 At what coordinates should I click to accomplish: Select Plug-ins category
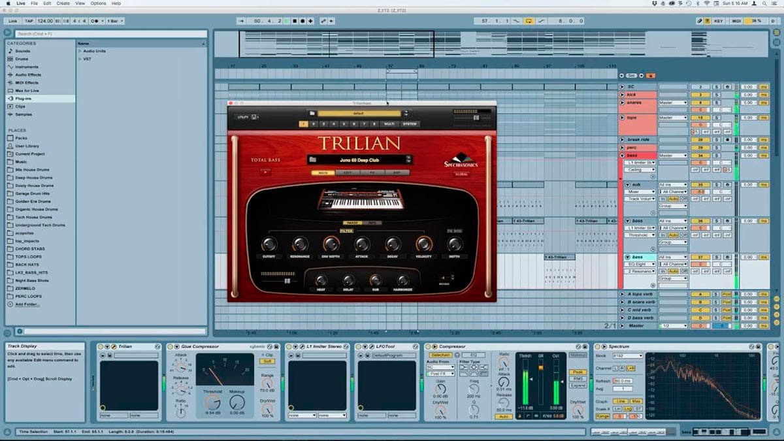40,99
